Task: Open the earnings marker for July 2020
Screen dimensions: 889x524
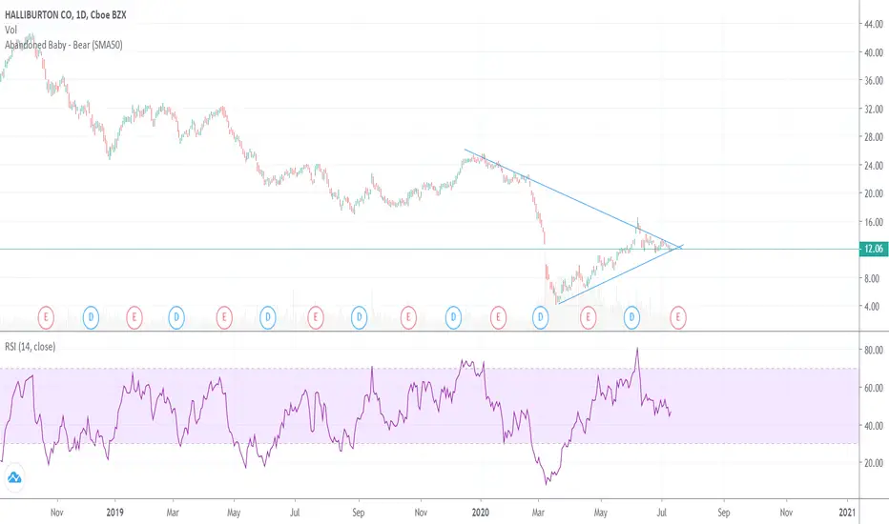Action: click(678, 318)
